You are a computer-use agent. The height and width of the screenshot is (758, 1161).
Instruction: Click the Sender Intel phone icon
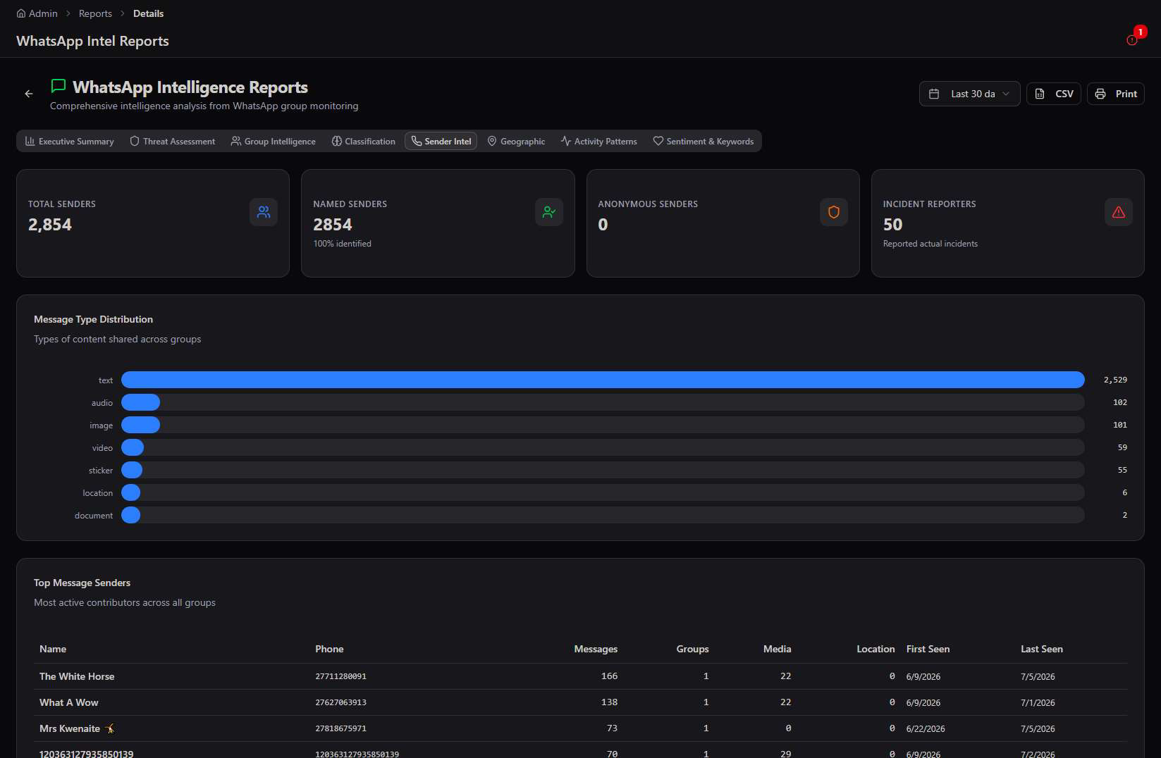coord(417,141)
